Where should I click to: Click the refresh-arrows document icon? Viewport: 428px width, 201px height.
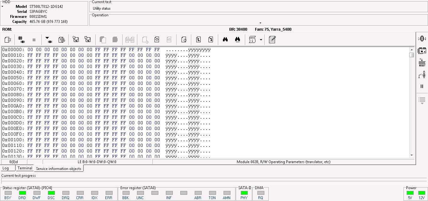tap(62, 40)
